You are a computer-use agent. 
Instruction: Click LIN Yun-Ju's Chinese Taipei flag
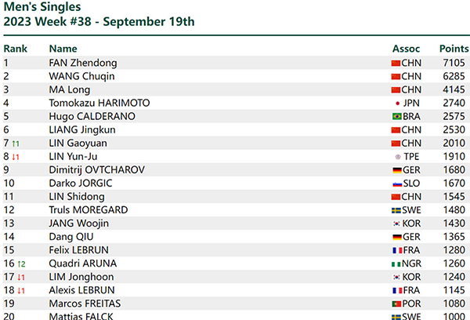point(396,157)
